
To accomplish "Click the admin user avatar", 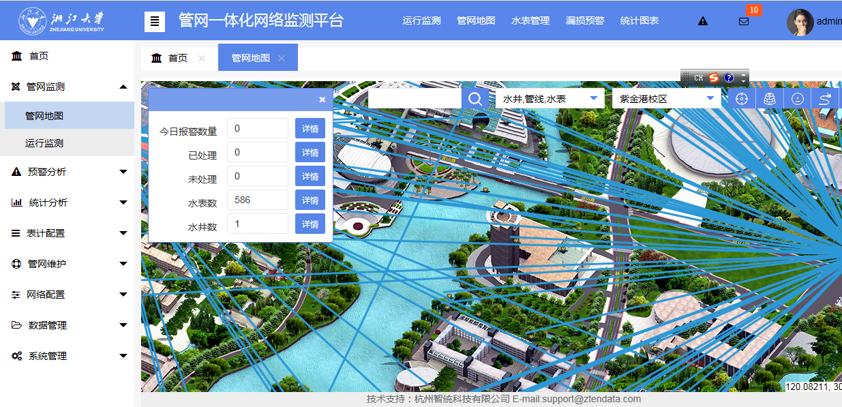I will (x=800, y=22).
